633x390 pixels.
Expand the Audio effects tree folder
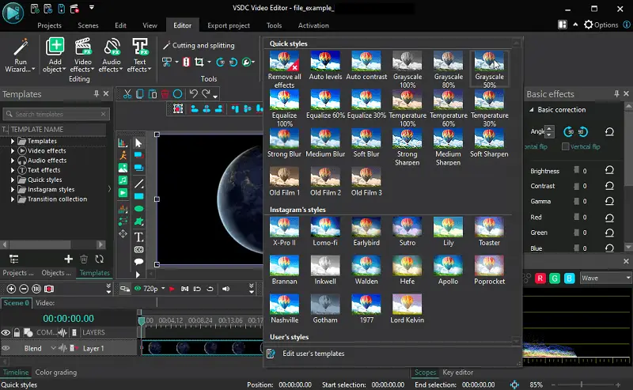13,161
